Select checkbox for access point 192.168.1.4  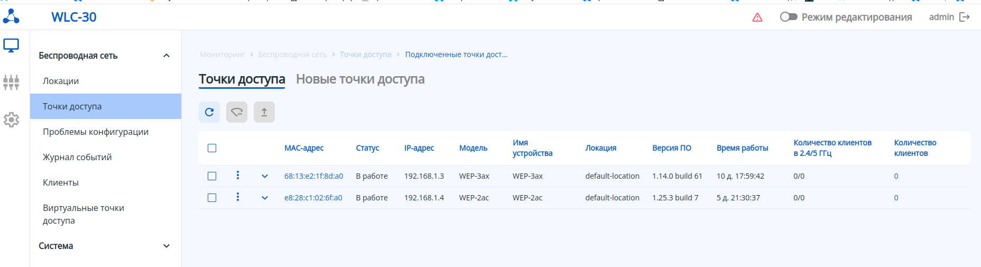[212, 198]
